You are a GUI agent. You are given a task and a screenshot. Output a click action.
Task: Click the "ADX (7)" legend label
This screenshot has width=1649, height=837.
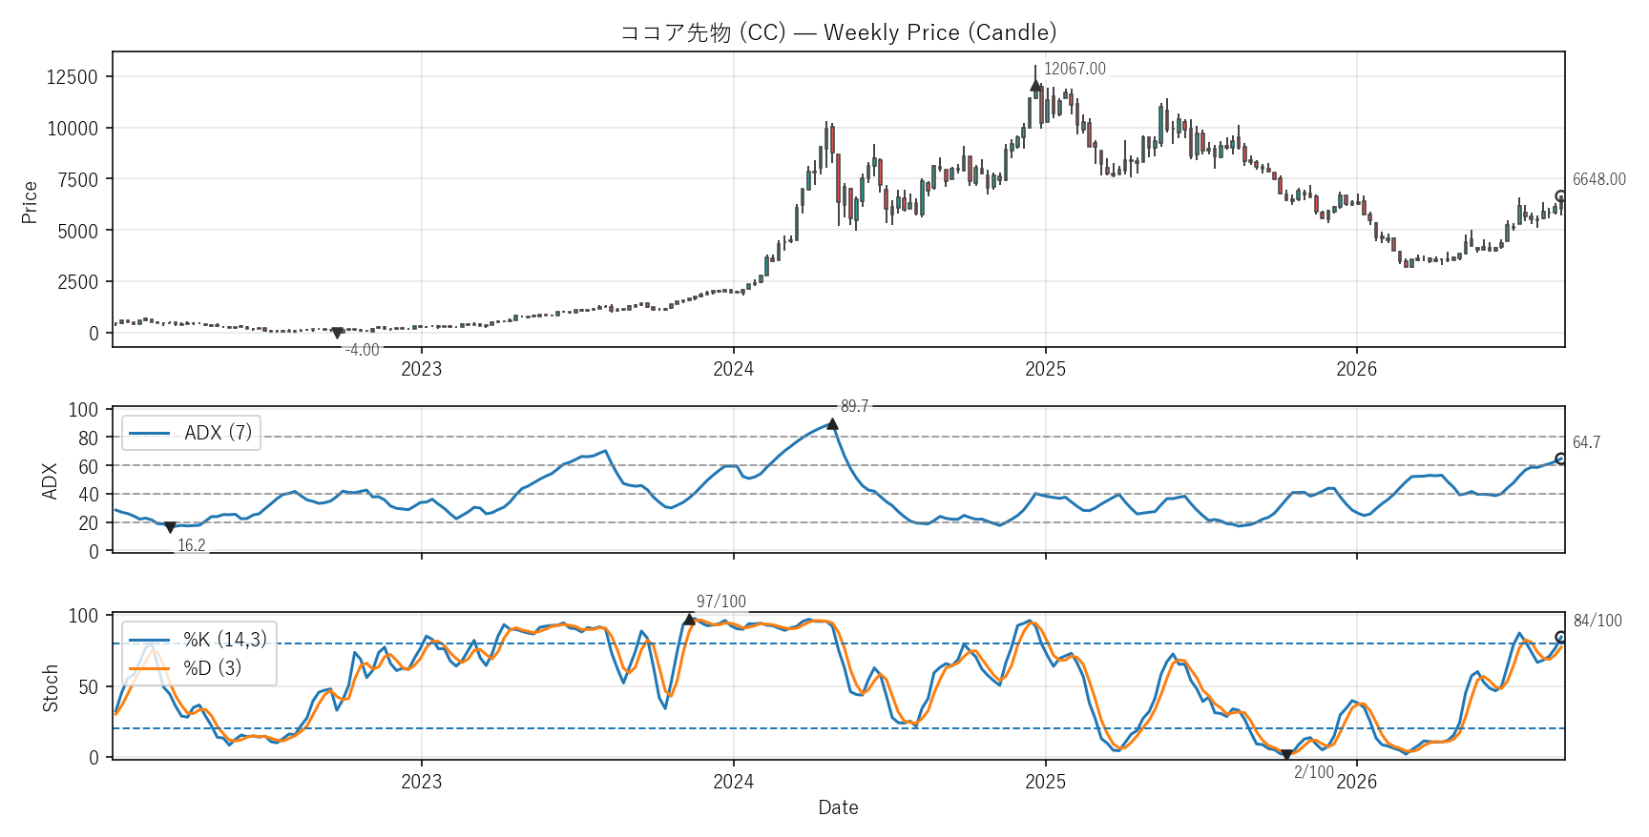[x=219, y=433]
